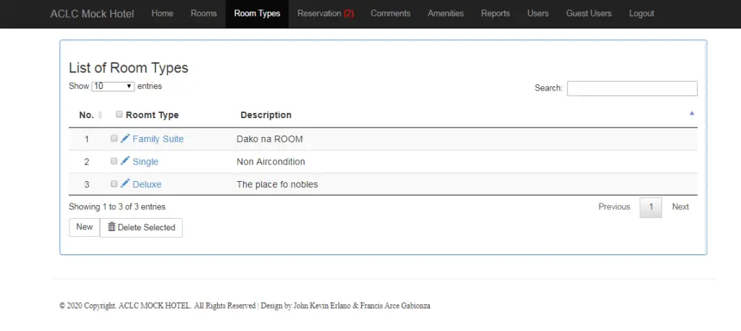
Task: Click the sort triangle at the Description column's right end
Action: (x=691, y=114)
